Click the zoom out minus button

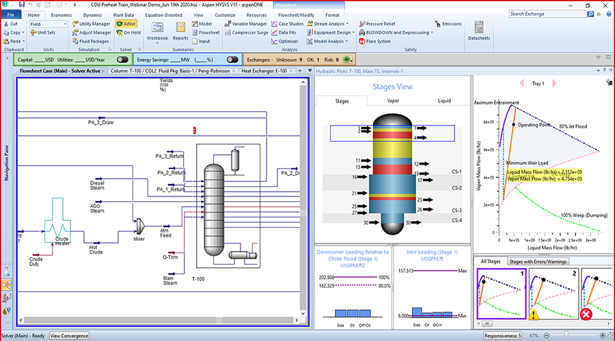tap(547, 336)
